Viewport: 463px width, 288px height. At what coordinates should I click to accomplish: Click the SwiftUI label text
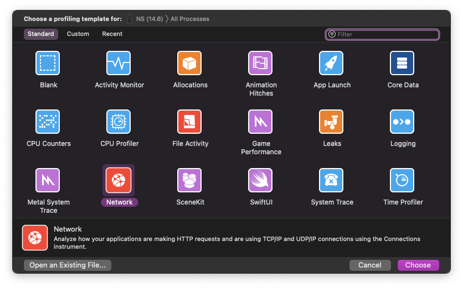click(261, 202)
